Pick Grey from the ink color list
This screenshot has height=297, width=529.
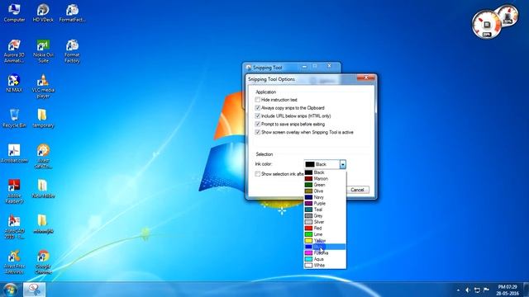point(325,216)
